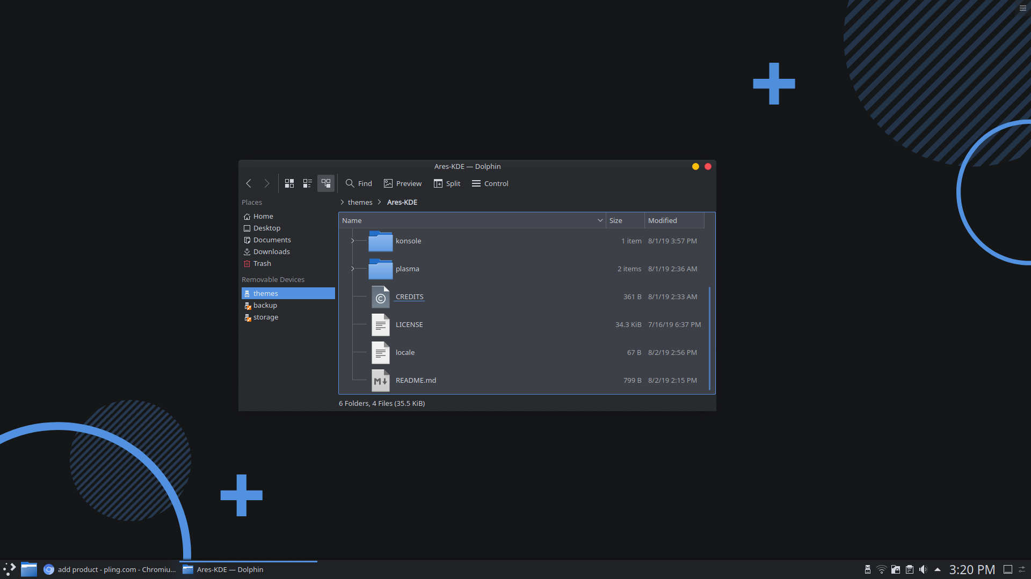The image size is (1031, 579).
Task: Click status bar folder and file count
Action: point(382,403)
